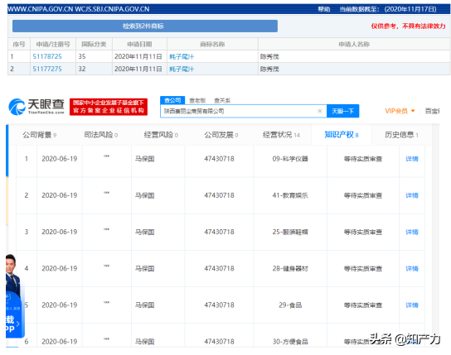Select applicant 陈秀茂 in row 1
Screen dimensions: 451x355
(269, 57)
